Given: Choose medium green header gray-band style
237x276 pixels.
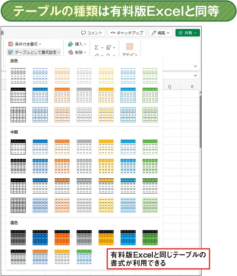Looking at the screenshot, I should pos(150,186).
